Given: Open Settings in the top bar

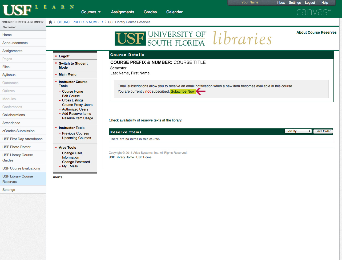Looking at the screenshot, I should click(295, 3).
